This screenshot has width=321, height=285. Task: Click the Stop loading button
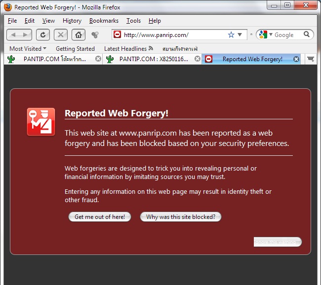tap(61, 35)
